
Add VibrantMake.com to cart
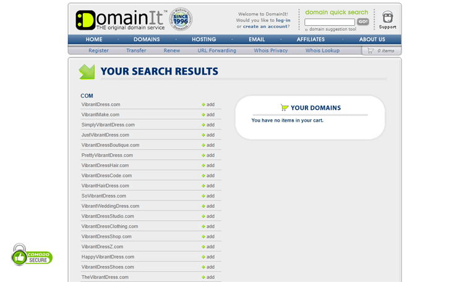coord(208,115)
